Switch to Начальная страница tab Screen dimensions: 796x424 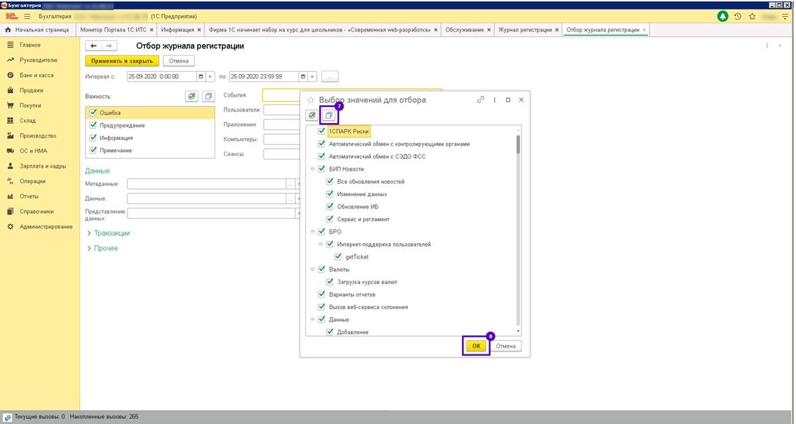[x=37, y=30]
